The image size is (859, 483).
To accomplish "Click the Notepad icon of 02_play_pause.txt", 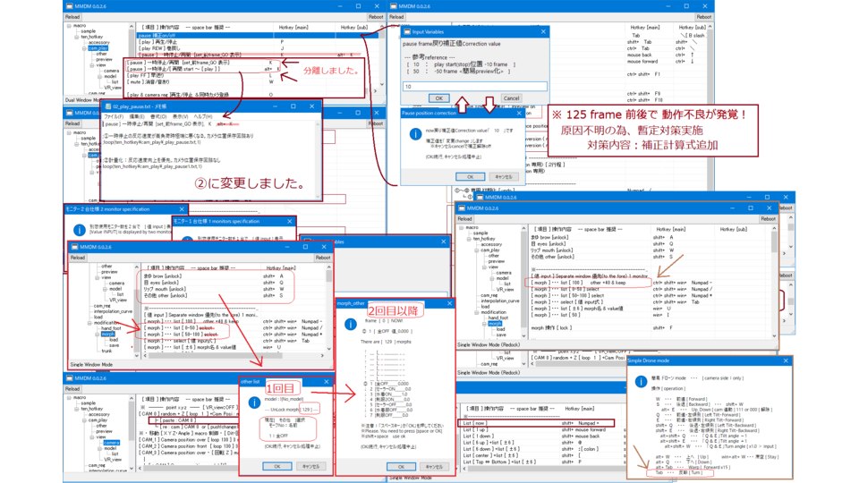I will pos(106,106).
